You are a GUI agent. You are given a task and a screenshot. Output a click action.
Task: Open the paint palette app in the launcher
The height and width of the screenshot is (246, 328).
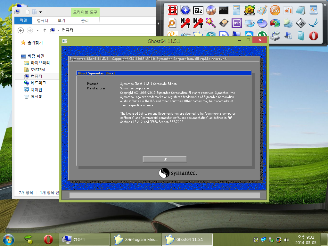[x=262, y=10]
